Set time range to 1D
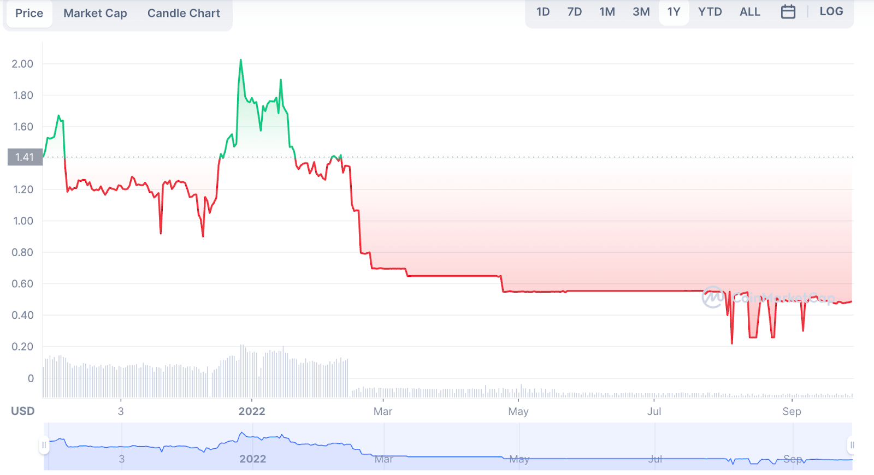 point(542,11)
